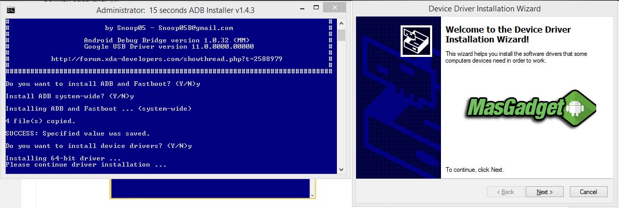619x208 pixels.
Task: Click the 'Snoop05B@gmail.com' author line
Action: [169, 28]
